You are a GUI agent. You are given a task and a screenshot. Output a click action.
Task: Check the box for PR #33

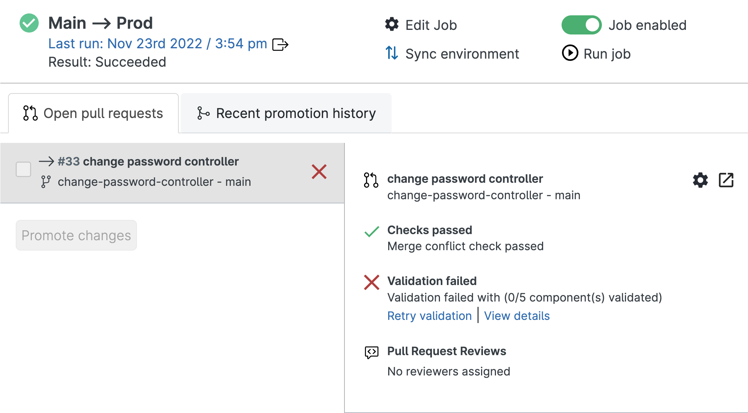coord(23,169)
